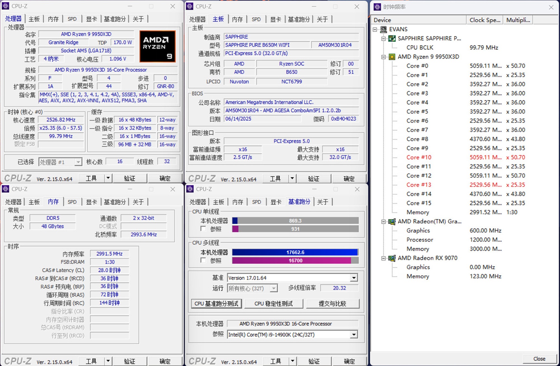Screen dimensions: 560x366
Task: Click the CPU-Z icon in the clock frequency title bar
Action: pos(377,7)
